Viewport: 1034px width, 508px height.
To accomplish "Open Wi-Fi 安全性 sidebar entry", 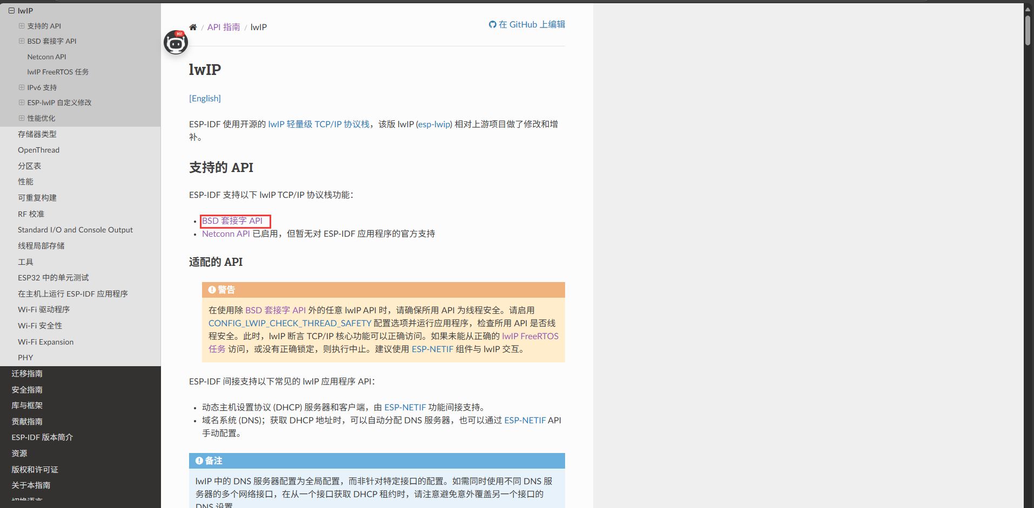I will pyautogui.click(x=40, y=326).
